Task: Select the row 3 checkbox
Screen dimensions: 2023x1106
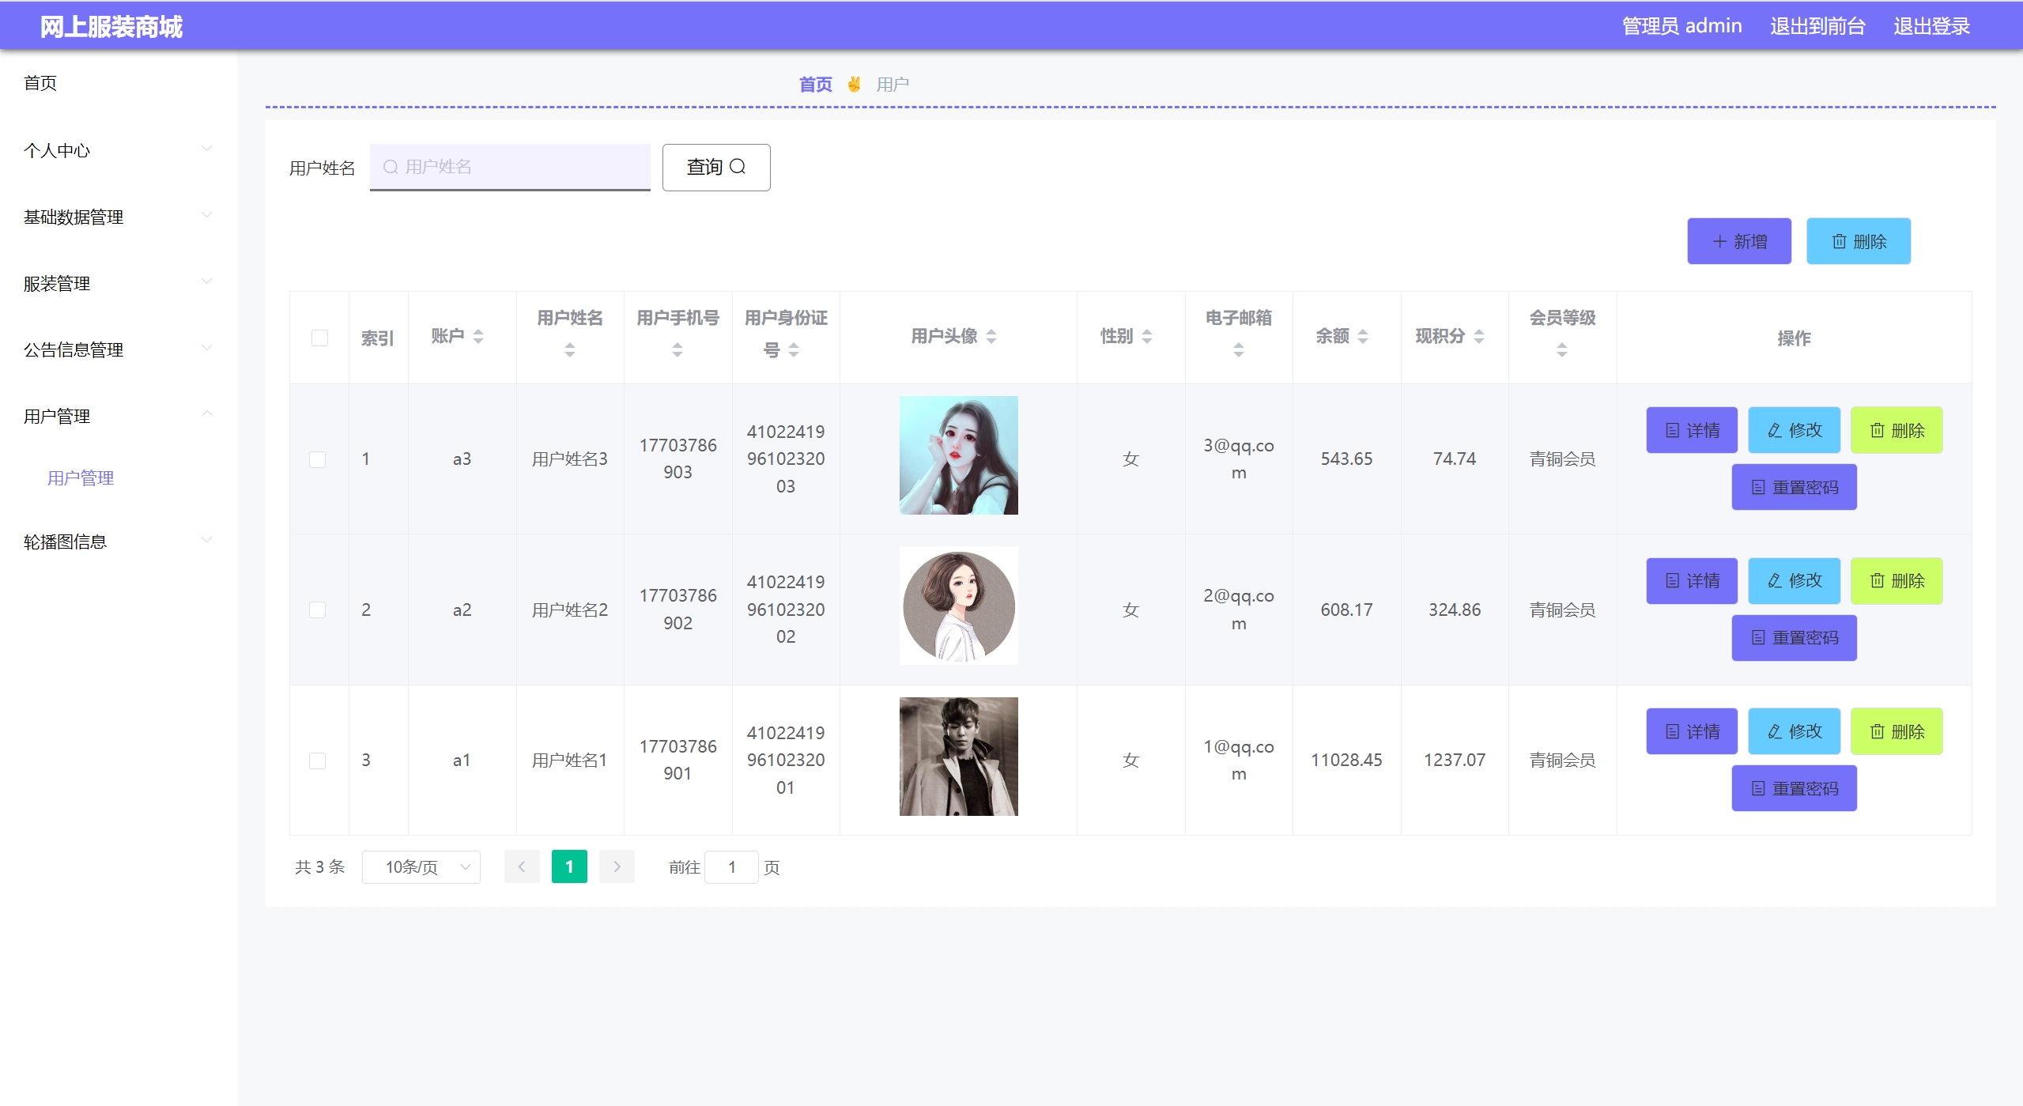Action: point(317,761)
